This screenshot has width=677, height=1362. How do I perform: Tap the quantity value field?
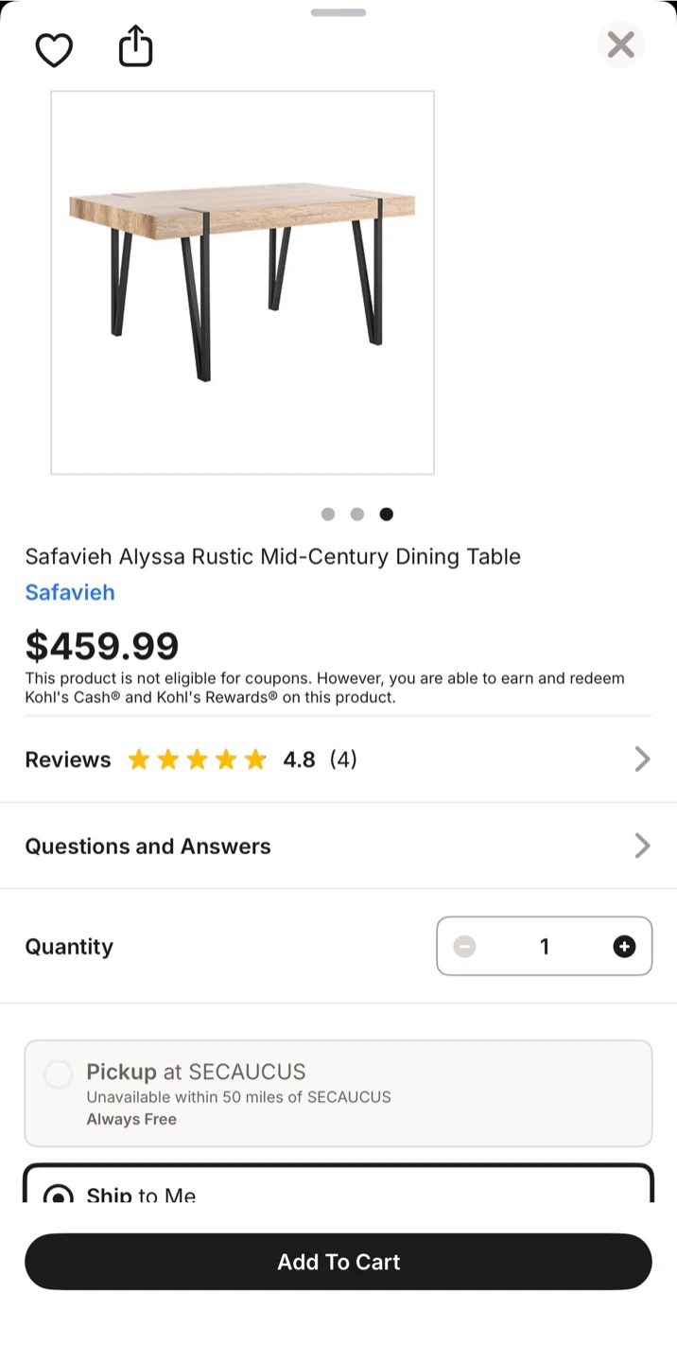(545, 946)
